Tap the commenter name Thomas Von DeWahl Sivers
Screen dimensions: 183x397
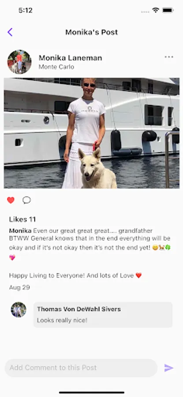(x=79, y=309)
